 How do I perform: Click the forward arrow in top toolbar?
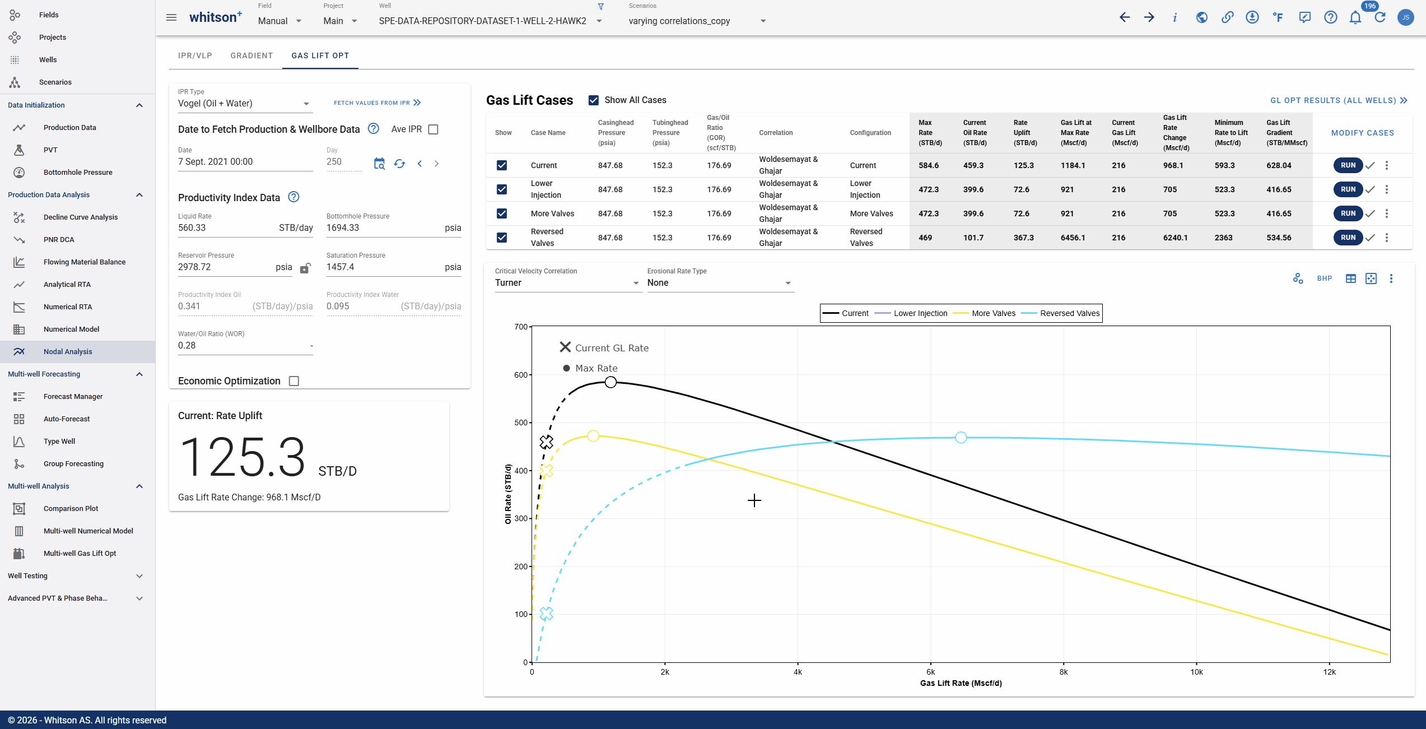tap(1149, 17)
